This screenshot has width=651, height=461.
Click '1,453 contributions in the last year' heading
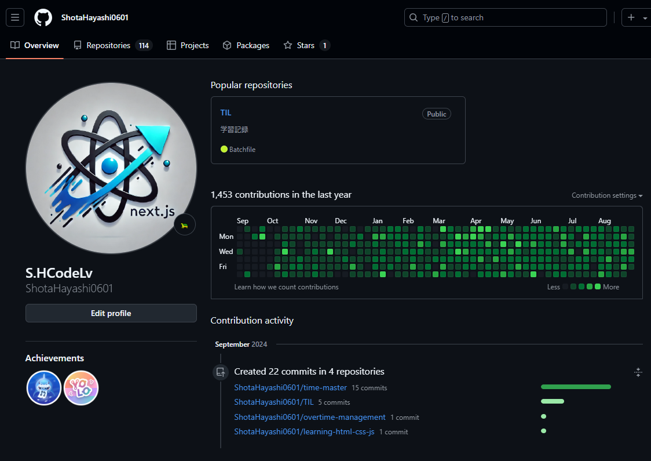point(281,194)
